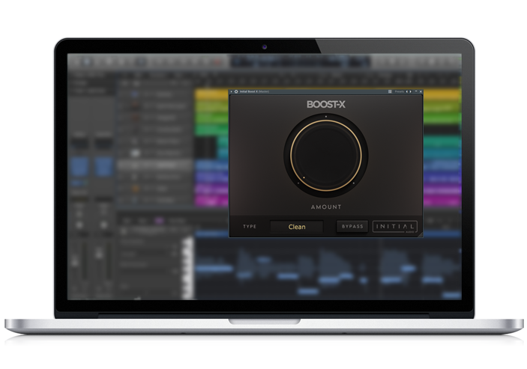Click the BOOST-X title logo
Screen dimensions: 527x369
point(325,105)
